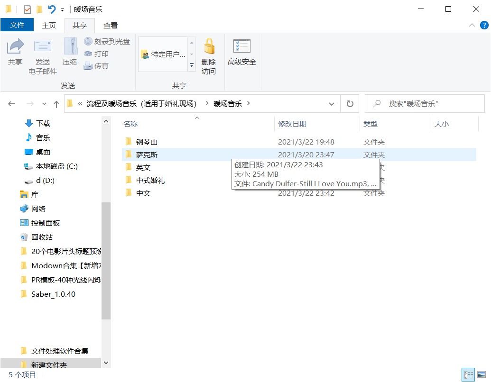The width and height of the screenshot is (491, 382).
Task: Switch to Details view in status bar
Action: [468, 374]
